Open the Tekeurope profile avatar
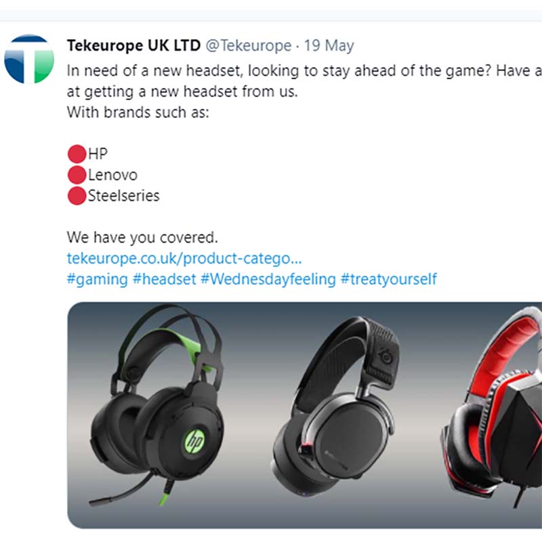 pos(29,59)
